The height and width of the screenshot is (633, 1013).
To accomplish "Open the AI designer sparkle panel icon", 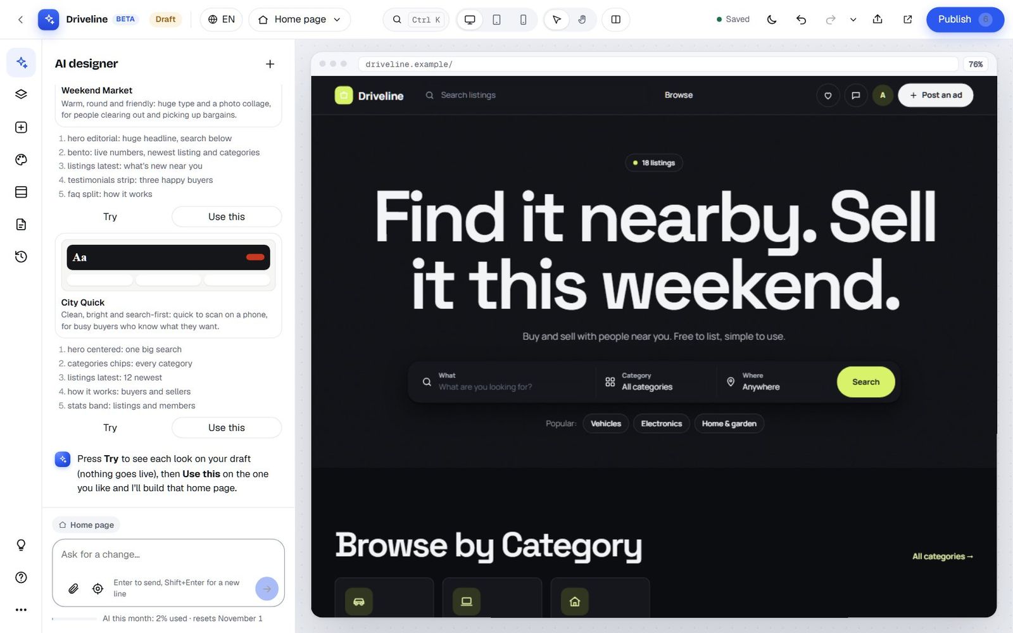I will click(x=21, y=62).
